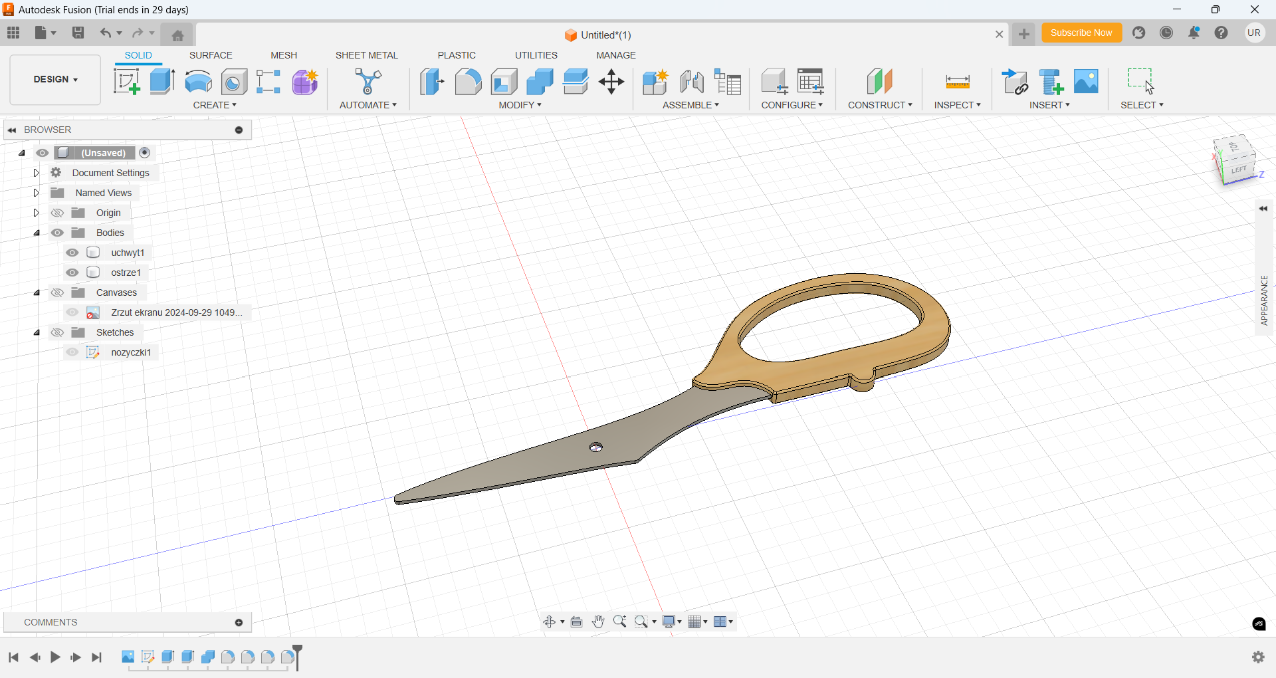Open the MODIFY dropdown menu
1276x678 pixels.
[x=520, y=105]
